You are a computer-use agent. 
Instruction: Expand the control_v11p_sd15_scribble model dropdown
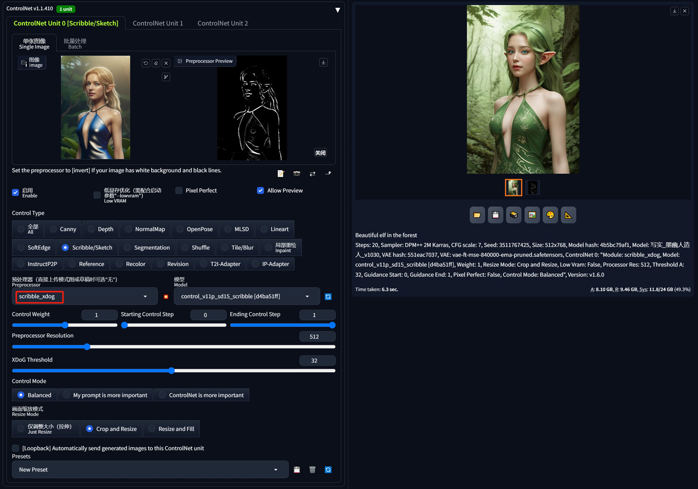[247, 296]
